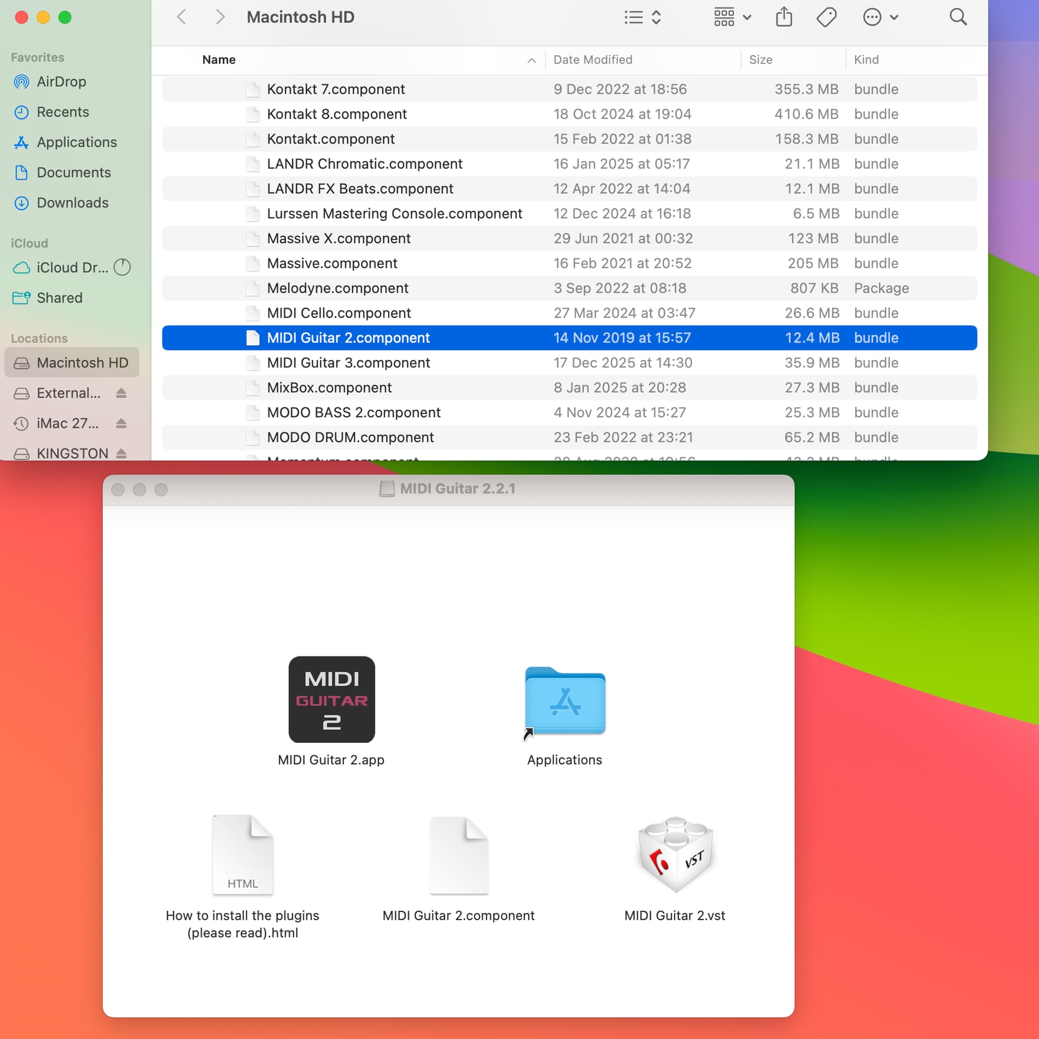This screenshot has width=1039, height=1039.
Task: Eject the External drive
Action: pos(121,393)
